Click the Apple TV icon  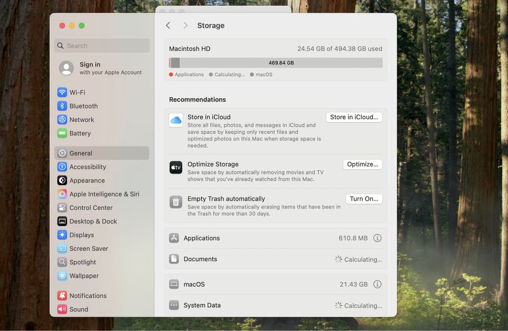[176, 167]
